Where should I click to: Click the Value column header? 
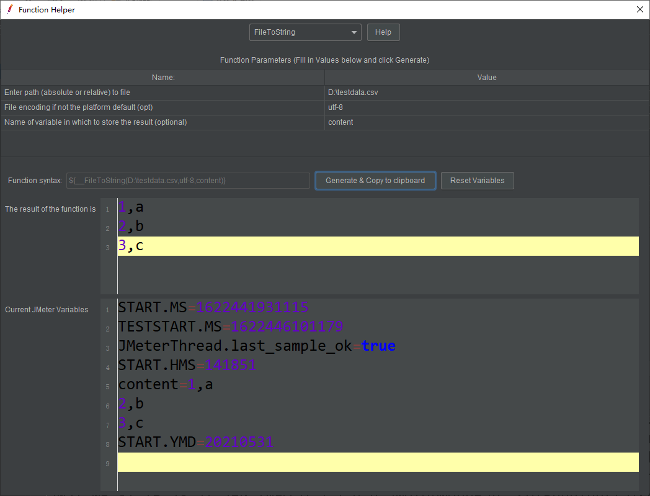(487, 78)
